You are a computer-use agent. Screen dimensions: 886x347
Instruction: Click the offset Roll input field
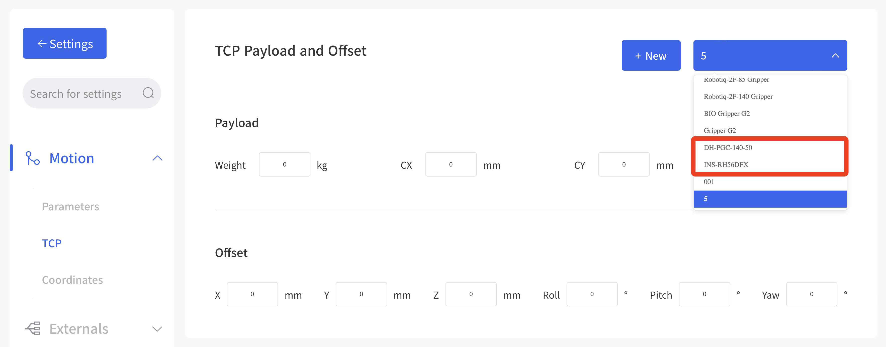[592, 294]
